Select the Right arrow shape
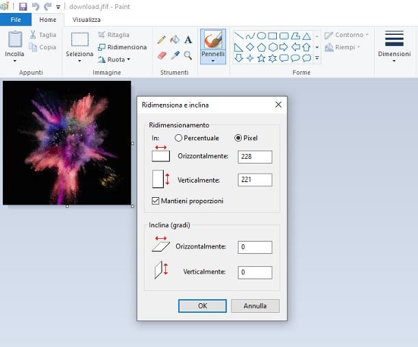The height and width of the screenshot is (347, 418). coord(284,47)
